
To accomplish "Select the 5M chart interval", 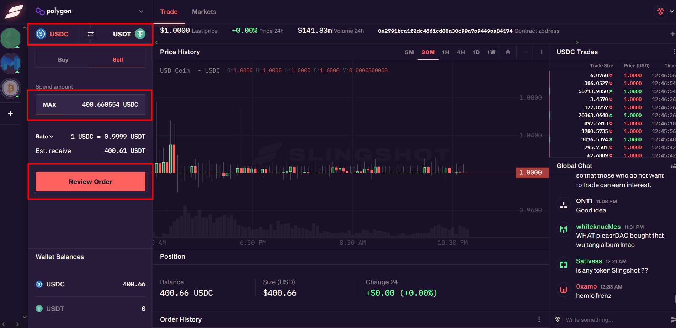I will [409, 52].
